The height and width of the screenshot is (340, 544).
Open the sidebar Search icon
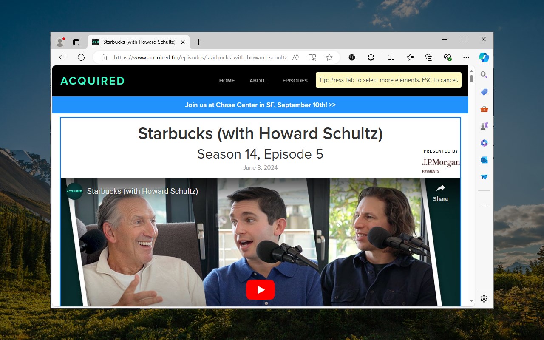[484, 75]
